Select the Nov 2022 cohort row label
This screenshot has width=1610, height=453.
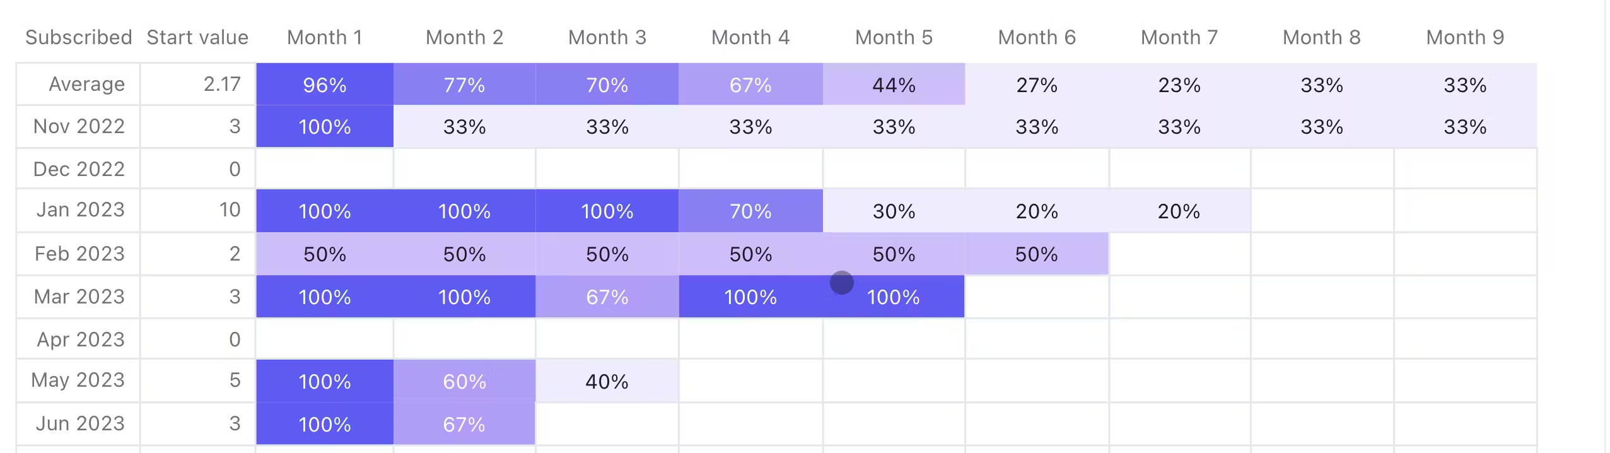tap(79, 127)
